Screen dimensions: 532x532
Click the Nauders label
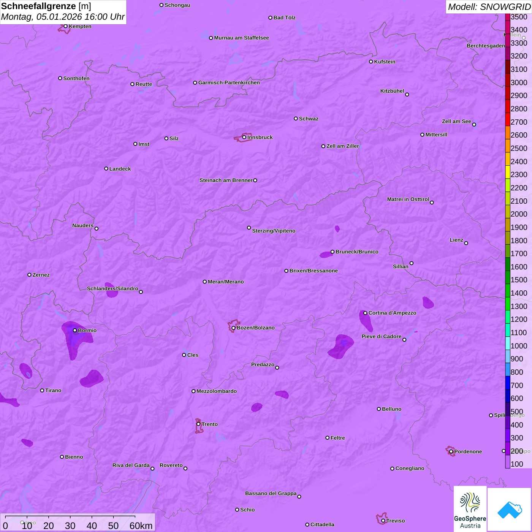pos(83,225)
